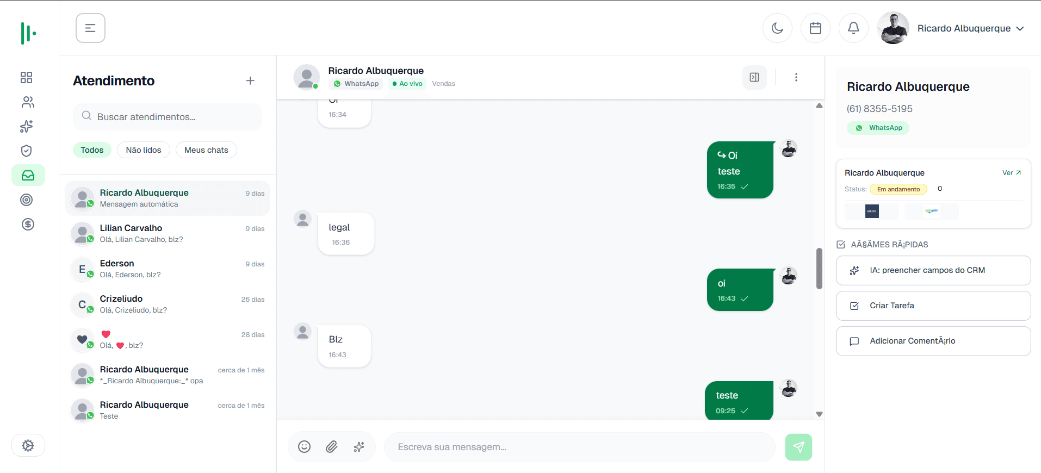Click the Buscar atendimentos search field

tap(168, 117)
